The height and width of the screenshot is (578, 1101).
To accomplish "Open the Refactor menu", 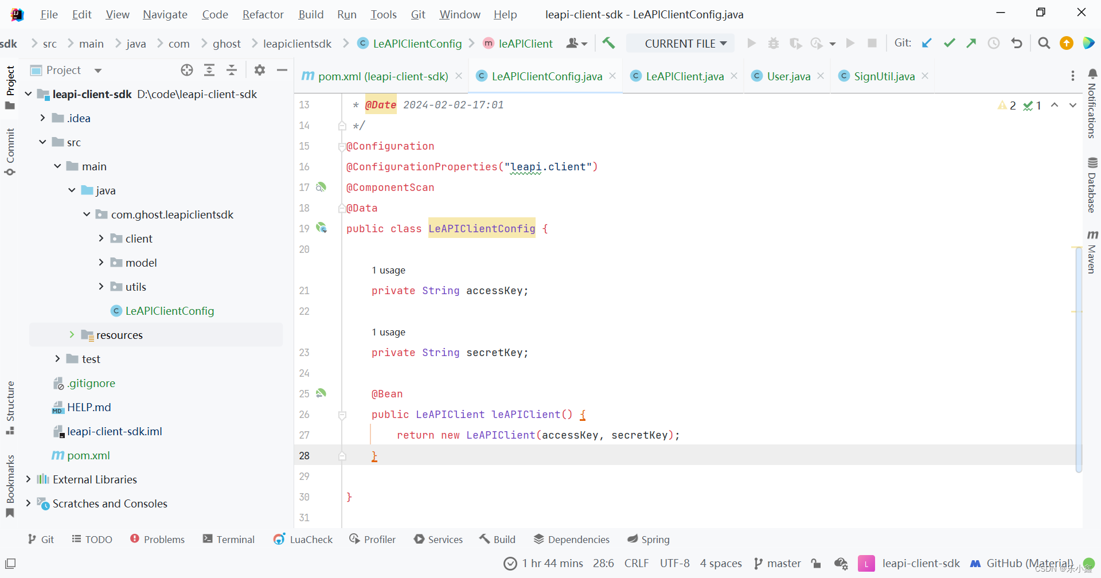I will click(263, 14).
